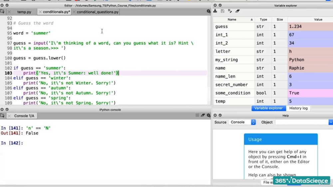Switch to the Variable explorer tab
333x187 pixels.
coord(268,108)
